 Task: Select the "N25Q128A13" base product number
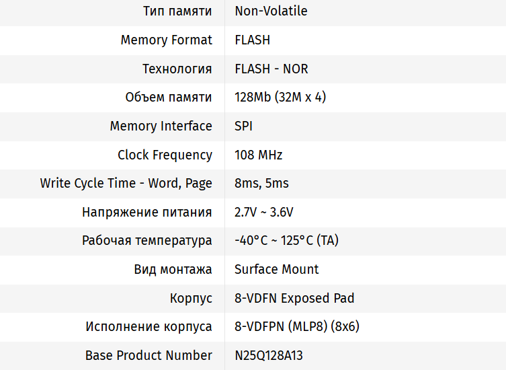pos(273,355)
